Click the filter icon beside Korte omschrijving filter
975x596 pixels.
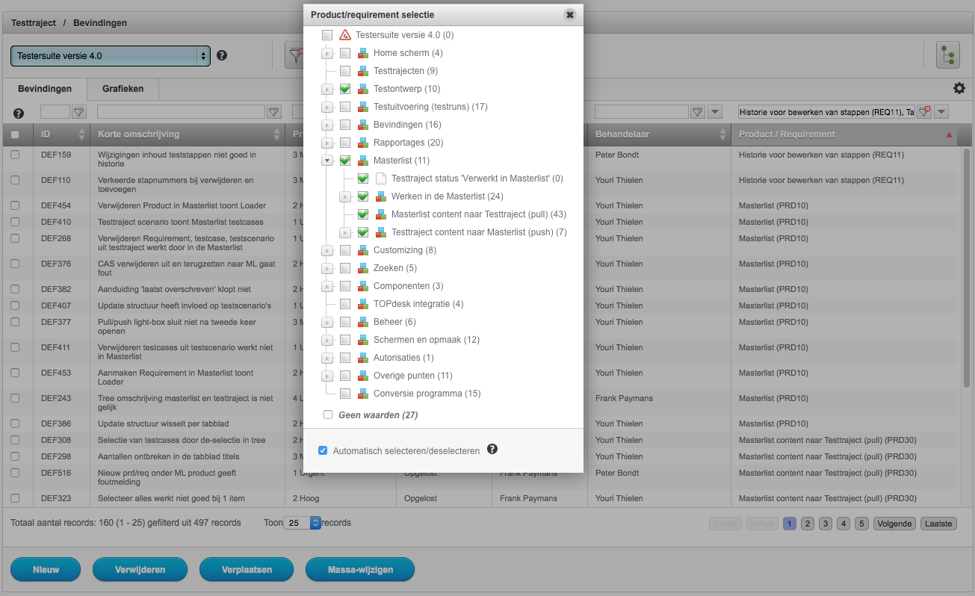(274, 112)
